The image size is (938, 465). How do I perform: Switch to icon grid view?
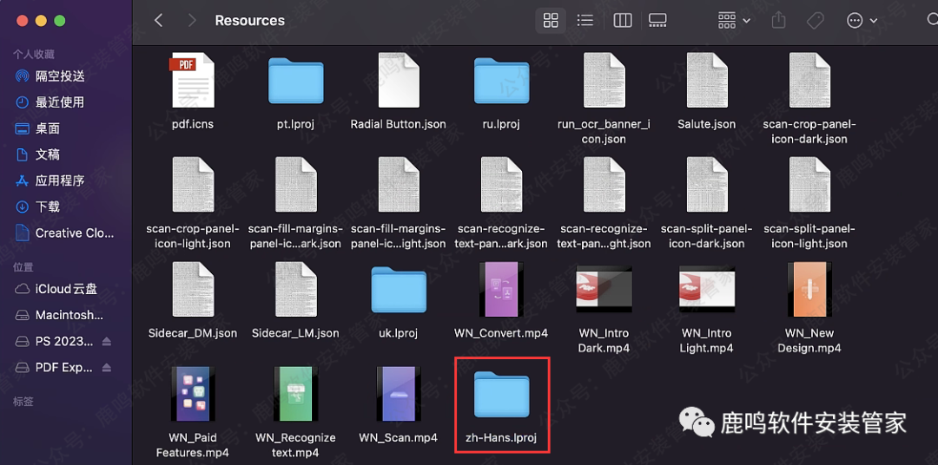(551, 21)
